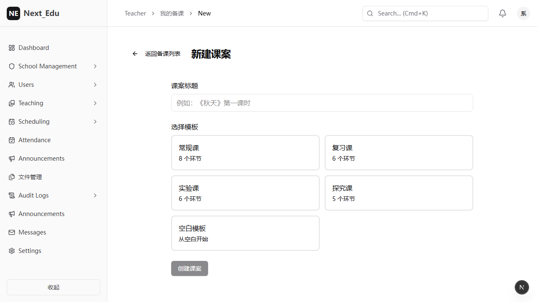Select the 常规课 template card
This screenshot has height=302, width=537.
point(245,153)
